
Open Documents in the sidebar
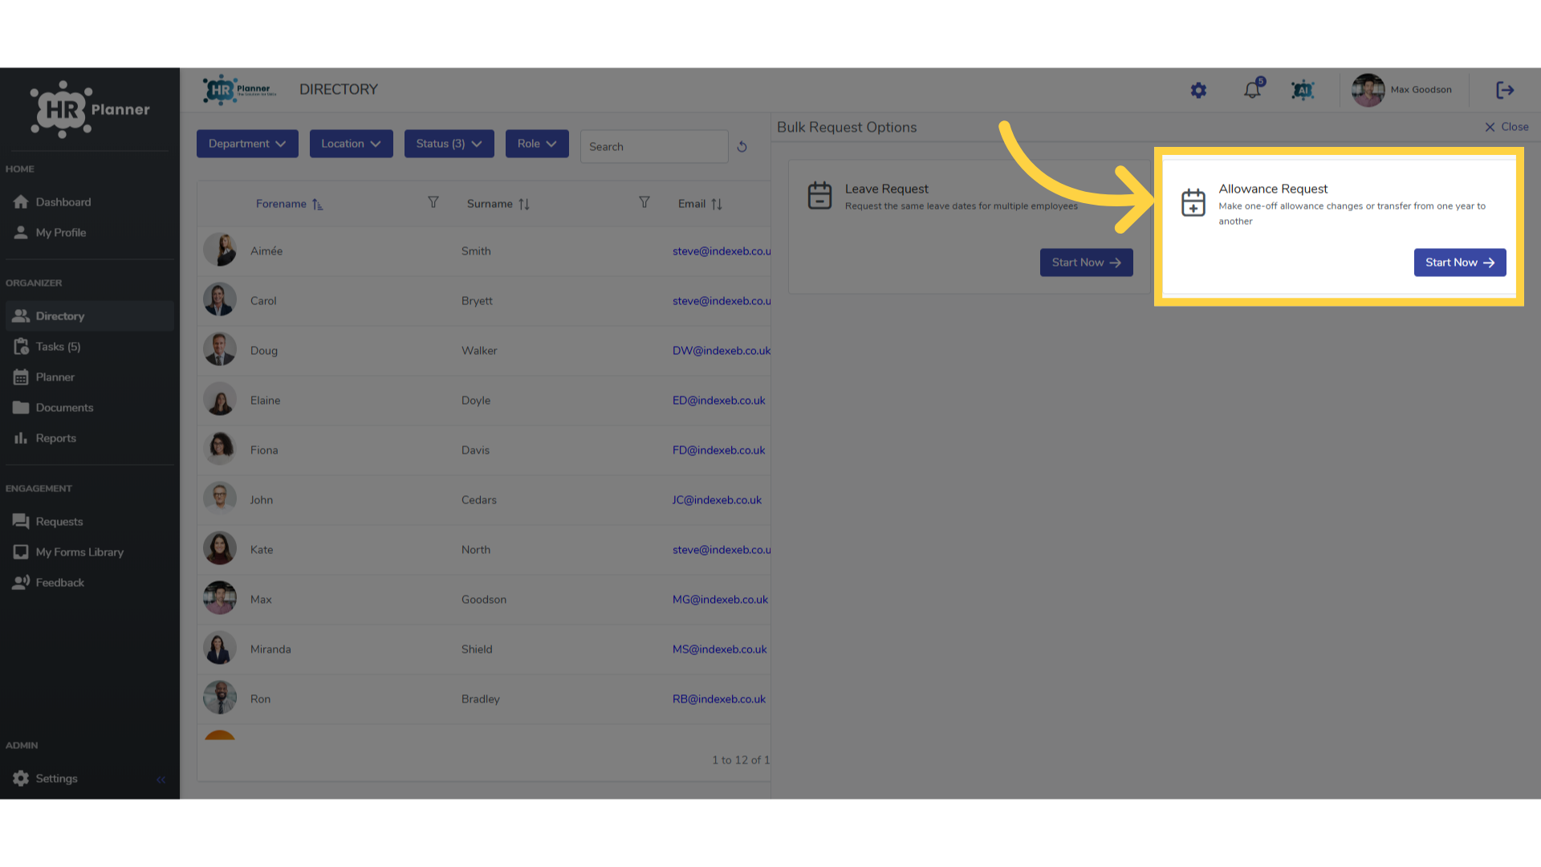coord(89,408)
